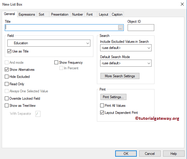Image resolution: width=187 pixels, height=159 pixels.
Task: Toggle Layout Dependent Print checkbox
Action: coord(102,113)
